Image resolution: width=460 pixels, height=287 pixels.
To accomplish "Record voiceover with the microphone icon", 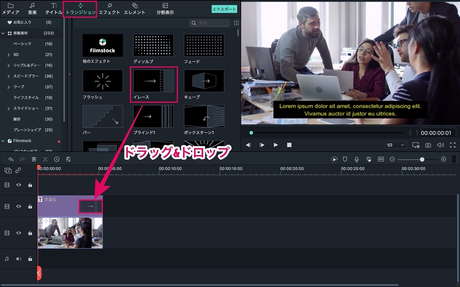I will pos(356,159).
